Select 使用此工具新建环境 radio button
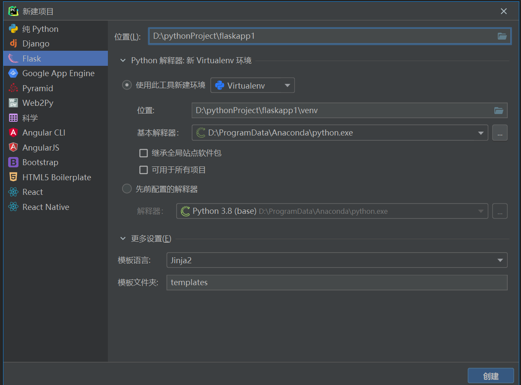521x385 pixels. (x=127, y=85)
